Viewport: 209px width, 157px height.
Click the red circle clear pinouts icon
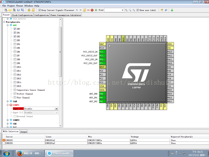point(92,10)
